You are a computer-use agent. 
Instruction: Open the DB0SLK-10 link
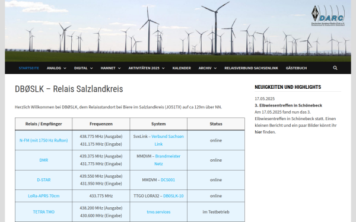click(173, 196)
